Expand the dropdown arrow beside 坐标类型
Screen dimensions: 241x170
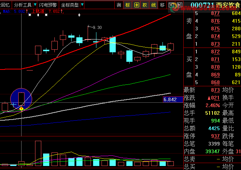(82, 5)
